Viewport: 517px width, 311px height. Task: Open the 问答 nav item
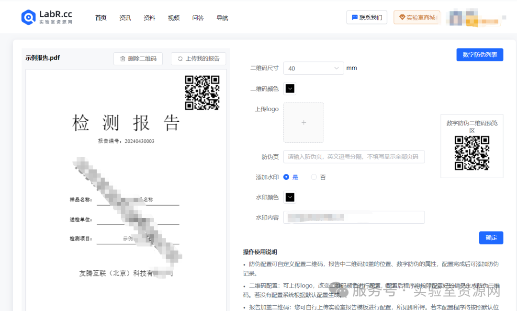point(198,18)
